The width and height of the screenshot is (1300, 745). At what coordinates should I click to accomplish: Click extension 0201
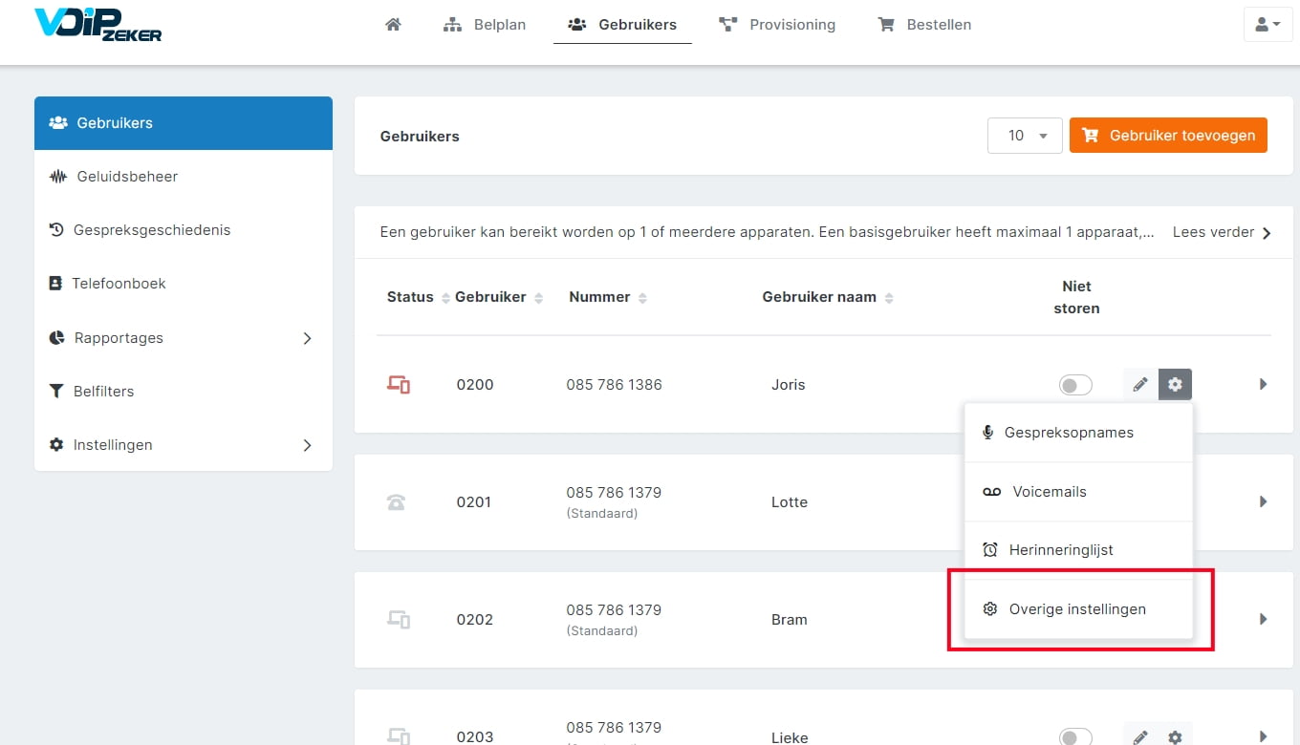coord(474,502)
